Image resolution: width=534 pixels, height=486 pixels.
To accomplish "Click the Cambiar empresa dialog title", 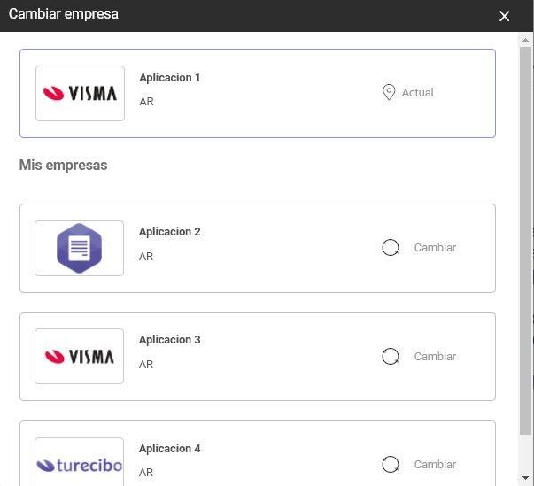I will coord(63,14).
